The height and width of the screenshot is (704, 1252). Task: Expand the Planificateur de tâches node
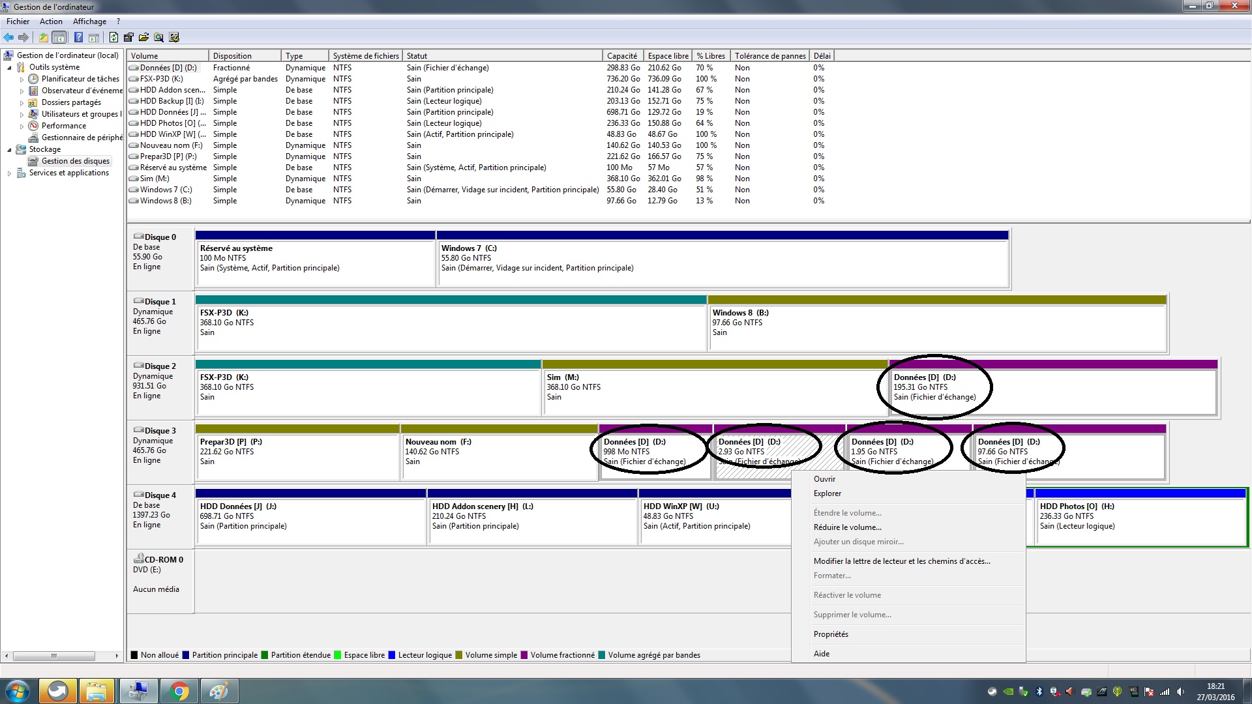22,80
